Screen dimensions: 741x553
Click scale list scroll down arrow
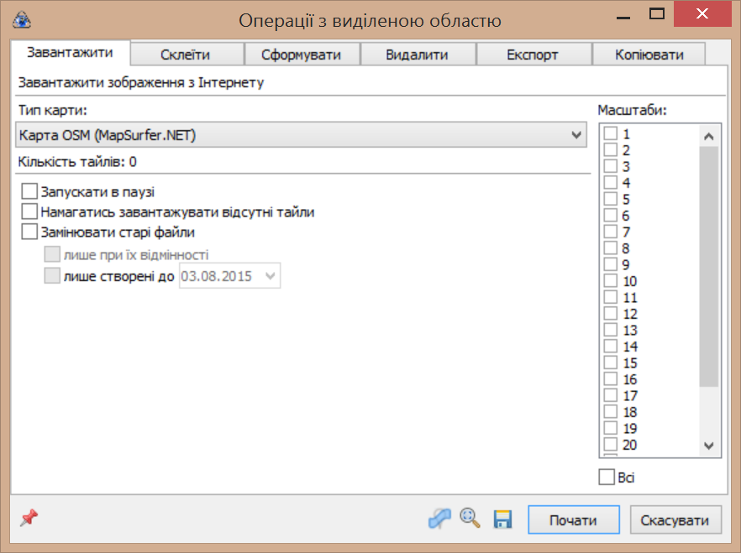coord(708,446)
